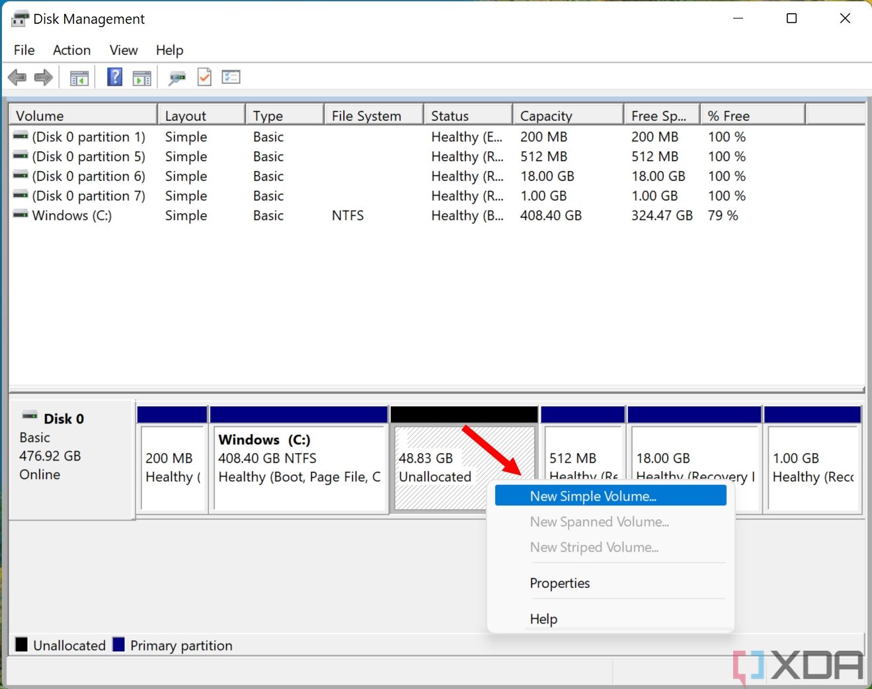Click the checklist toolbar icon on far right

[x=231, y=77]
